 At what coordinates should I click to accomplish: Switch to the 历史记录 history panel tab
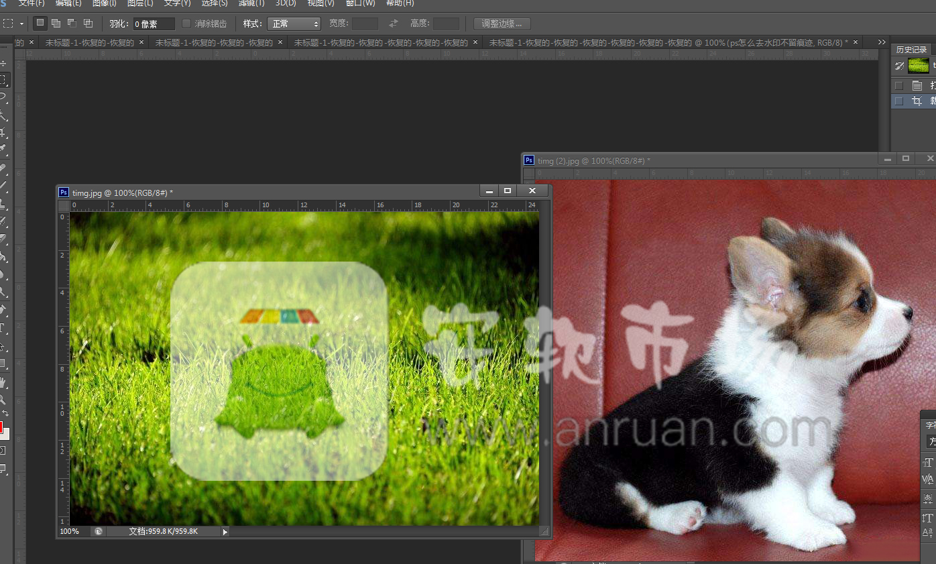click(911, 50)
